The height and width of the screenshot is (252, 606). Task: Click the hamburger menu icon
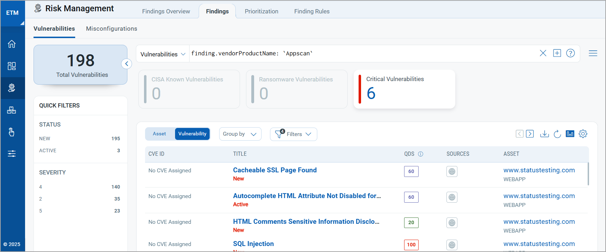[x=593, y=53]
